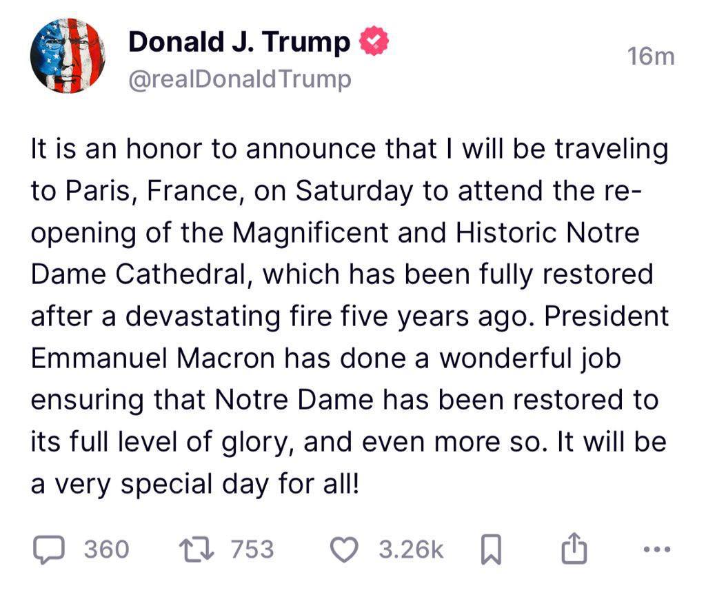Click the 16m post timestamp
The height and width of the screenshot is (597, 706).
651,57
